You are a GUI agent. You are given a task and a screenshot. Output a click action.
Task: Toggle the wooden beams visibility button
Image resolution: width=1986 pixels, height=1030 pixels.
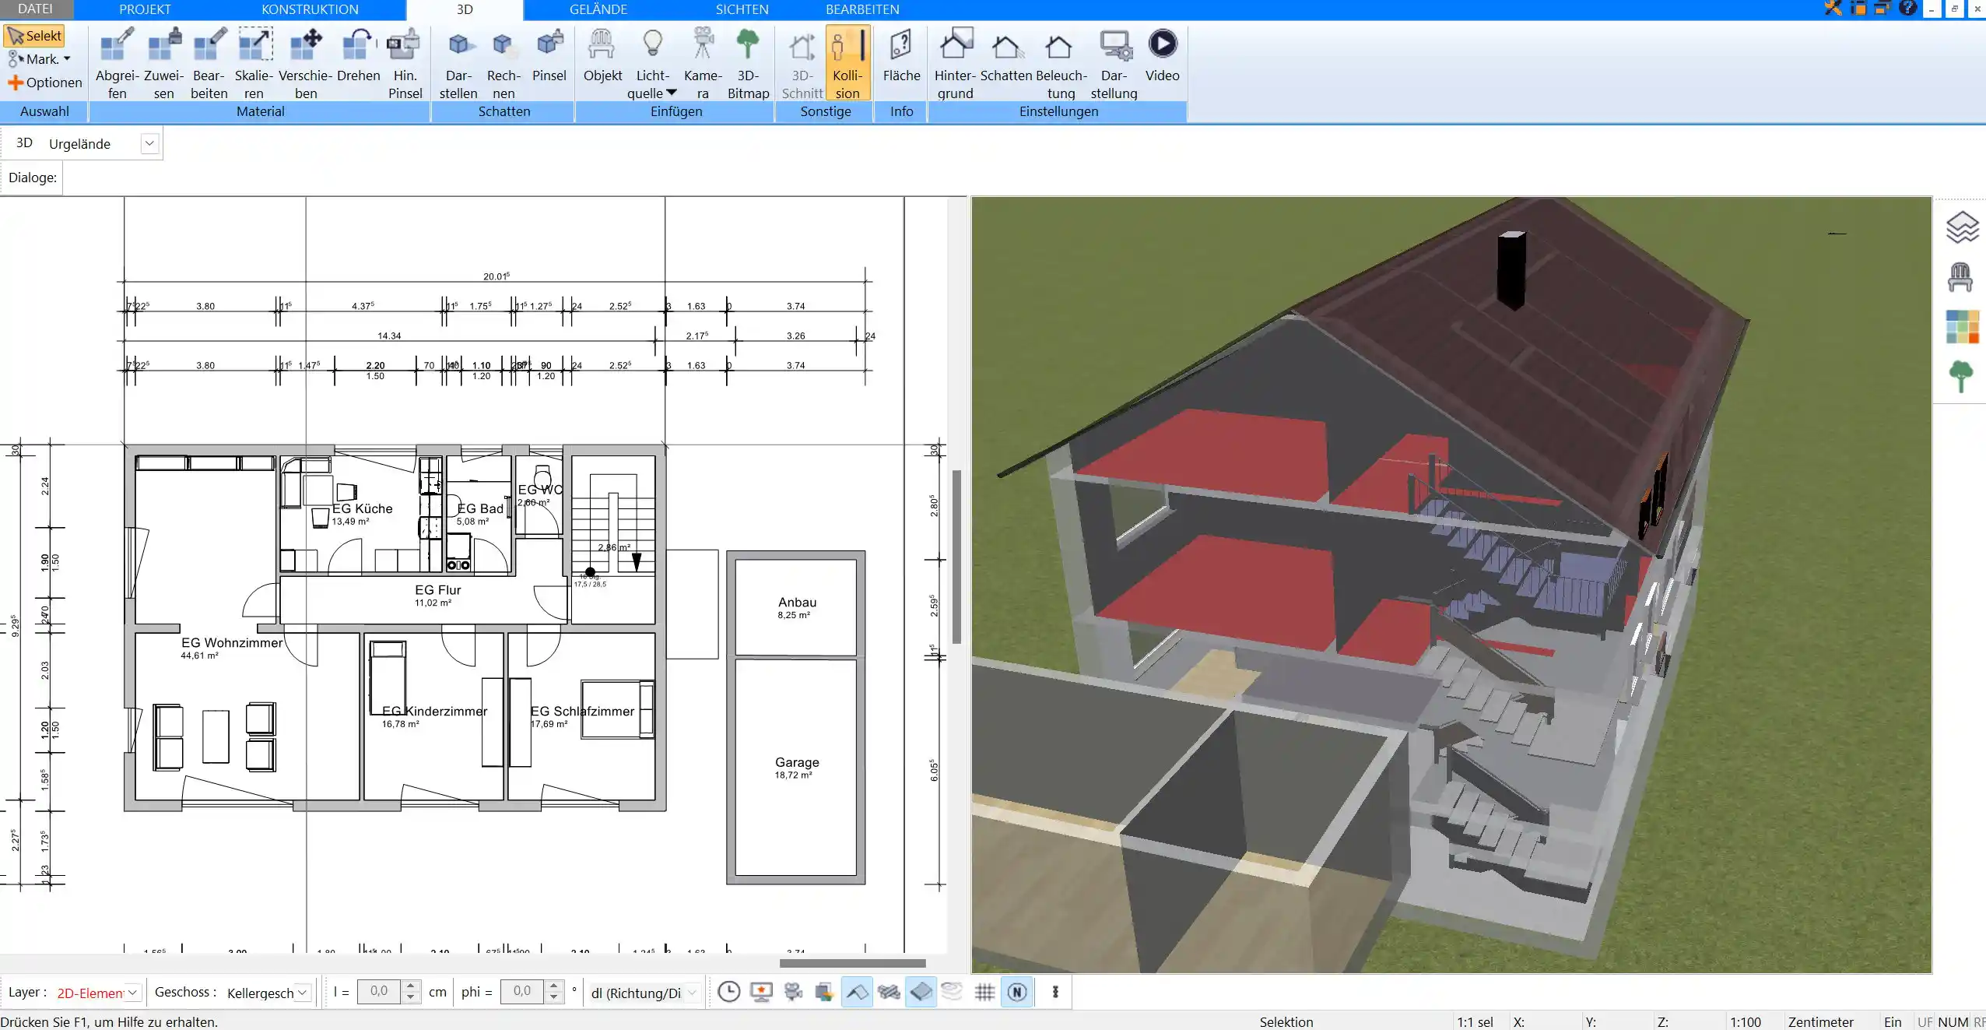[x=889, y=992]
